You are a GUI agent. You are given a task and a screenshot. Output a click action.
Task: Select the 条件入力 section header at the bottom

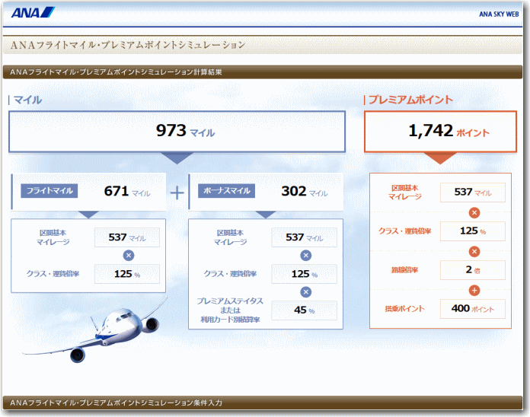pos(262,403)
